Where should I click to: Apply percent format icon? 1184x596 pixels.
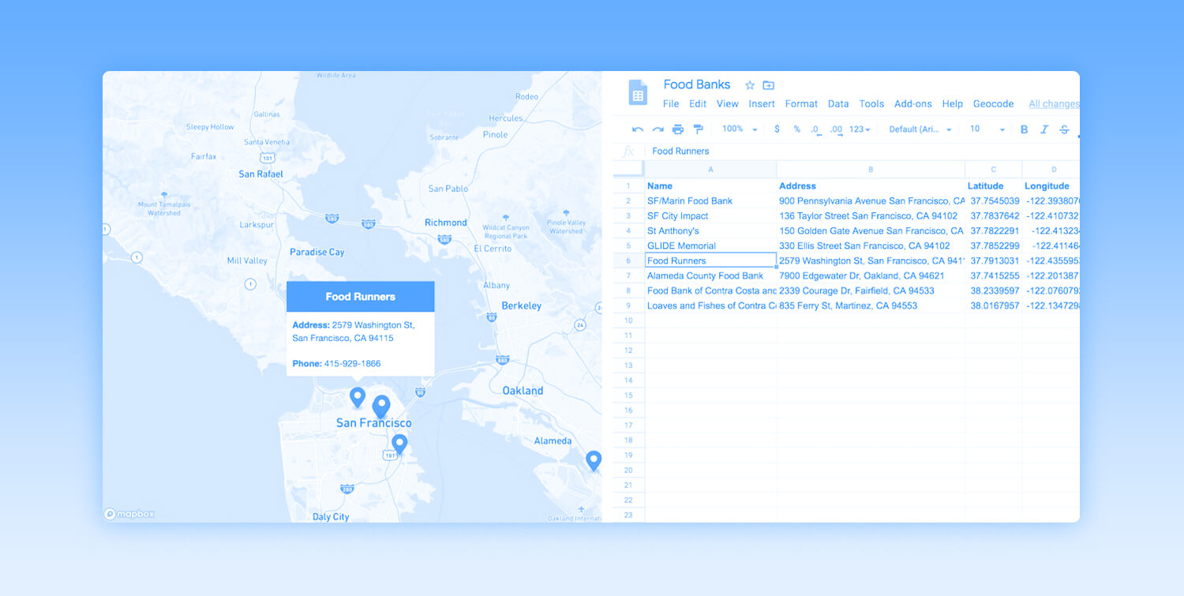[x=797, y=129]
